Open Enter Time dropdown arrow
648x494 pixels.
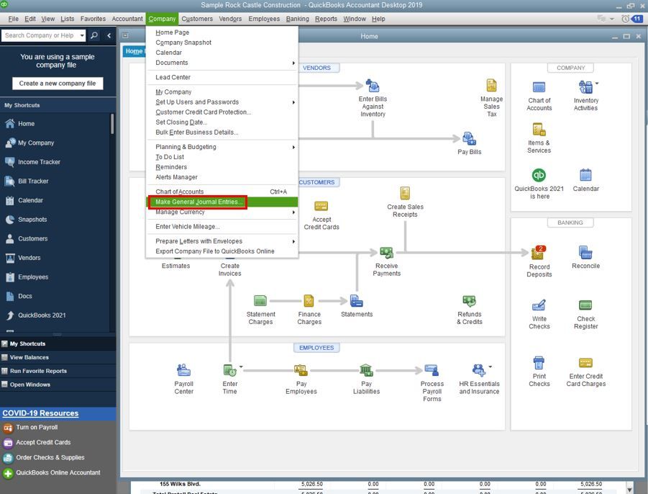point(241,367)
